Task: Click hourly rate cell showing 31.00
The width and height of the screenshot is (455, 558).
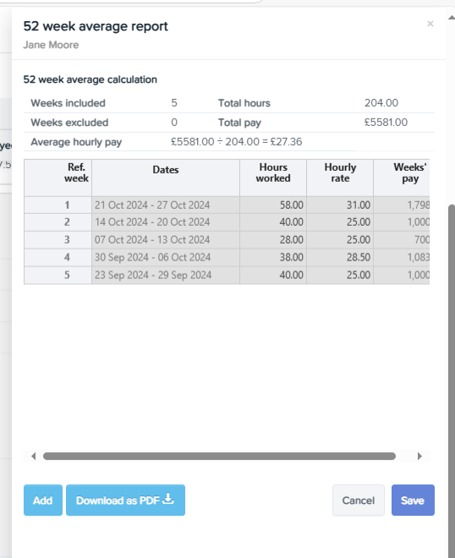Action: click(340, 205)
